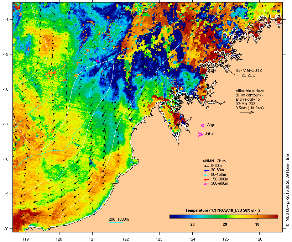Click the colorbar tick label '28'

tap(192, 224)
